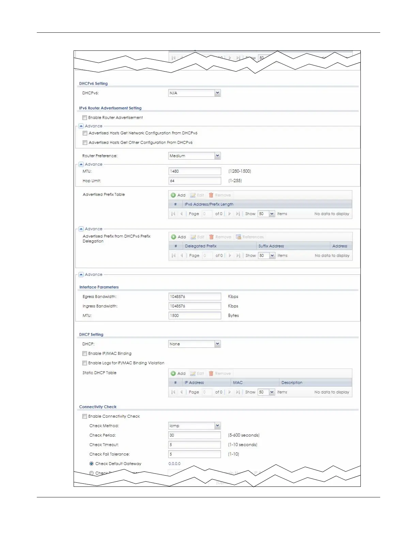Enable Logs for IP/MAC Binding Violation
The width and height of the screenshot is (417, 540).
point(84,363)
